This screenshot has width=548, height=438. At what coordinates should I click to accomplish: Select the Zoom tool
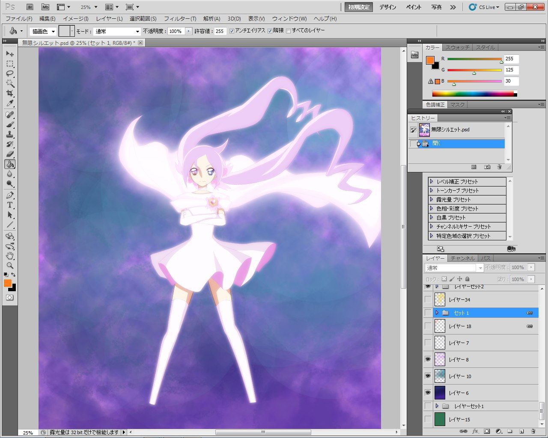pyautogui.click(x=10, y=266)
